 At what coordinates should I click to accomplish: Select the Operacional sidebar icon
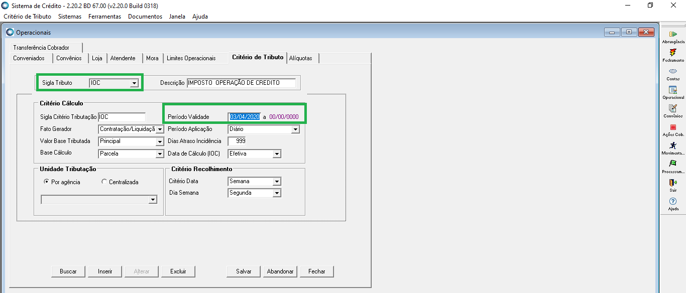pyautogui.click(x=673, y=90)
